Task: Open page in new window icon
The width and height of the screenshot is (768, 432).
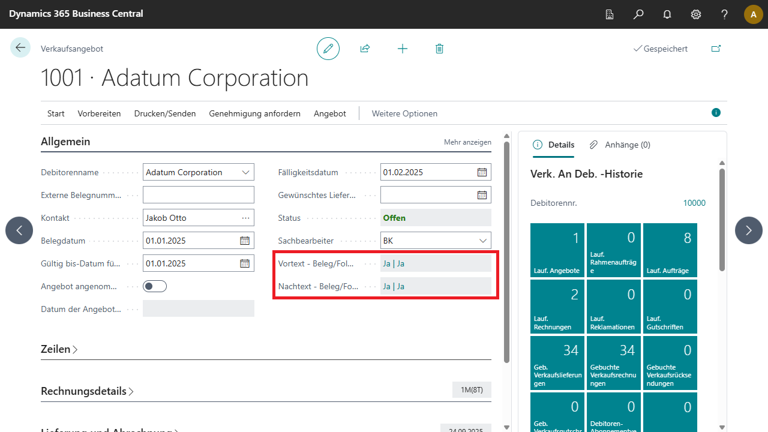Action: pos(716,49)
